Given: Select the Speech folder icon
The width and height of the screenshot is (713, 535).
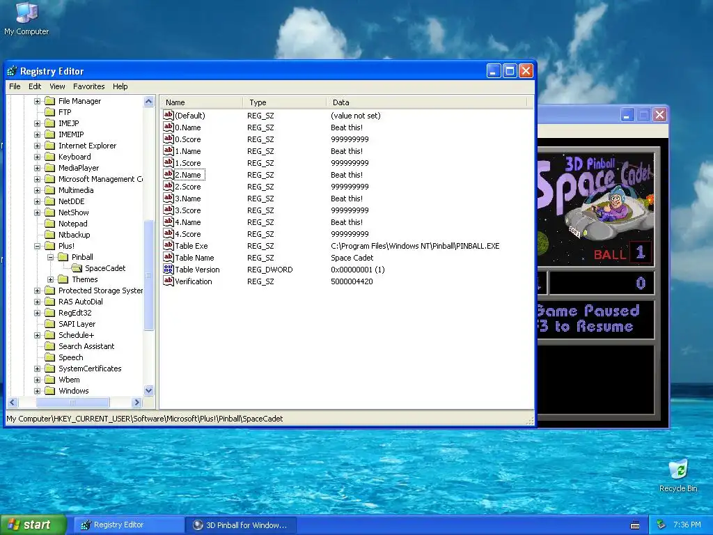Looking at the screenshot, I should click(x=50, y=357).
